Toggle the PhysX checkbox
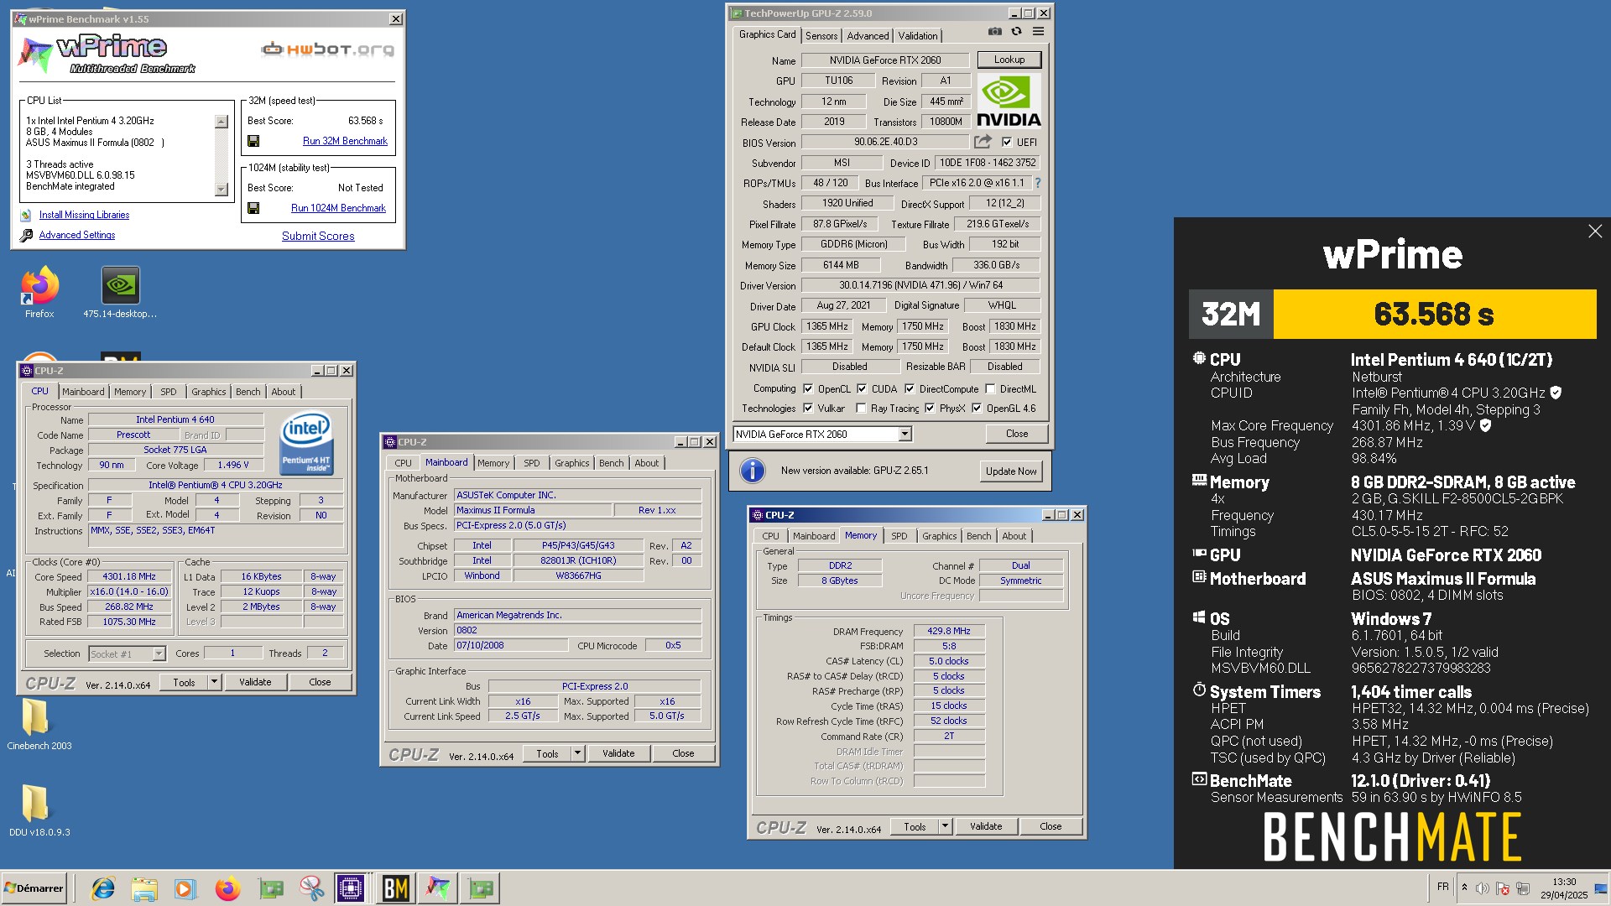This screenshot has width=1611, height=906. [x=930, y=409]
